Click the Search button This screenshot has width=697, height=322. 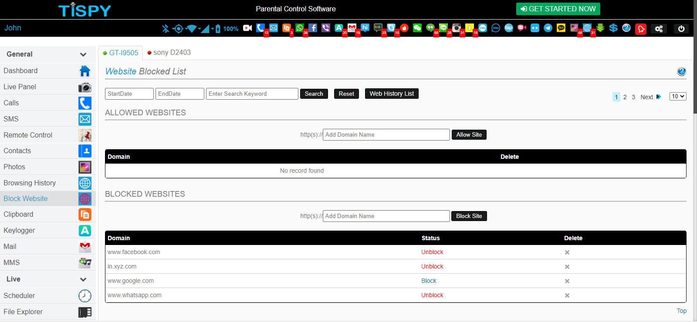coord(314,94)
